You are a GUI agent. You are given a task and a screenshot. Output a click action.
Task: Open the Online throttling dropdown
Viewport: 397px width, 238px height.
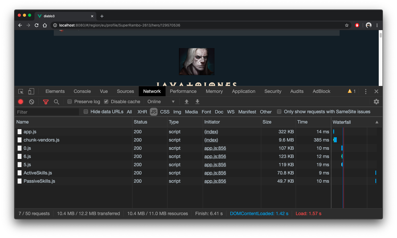pyautogui.click(x=161, y=102)
